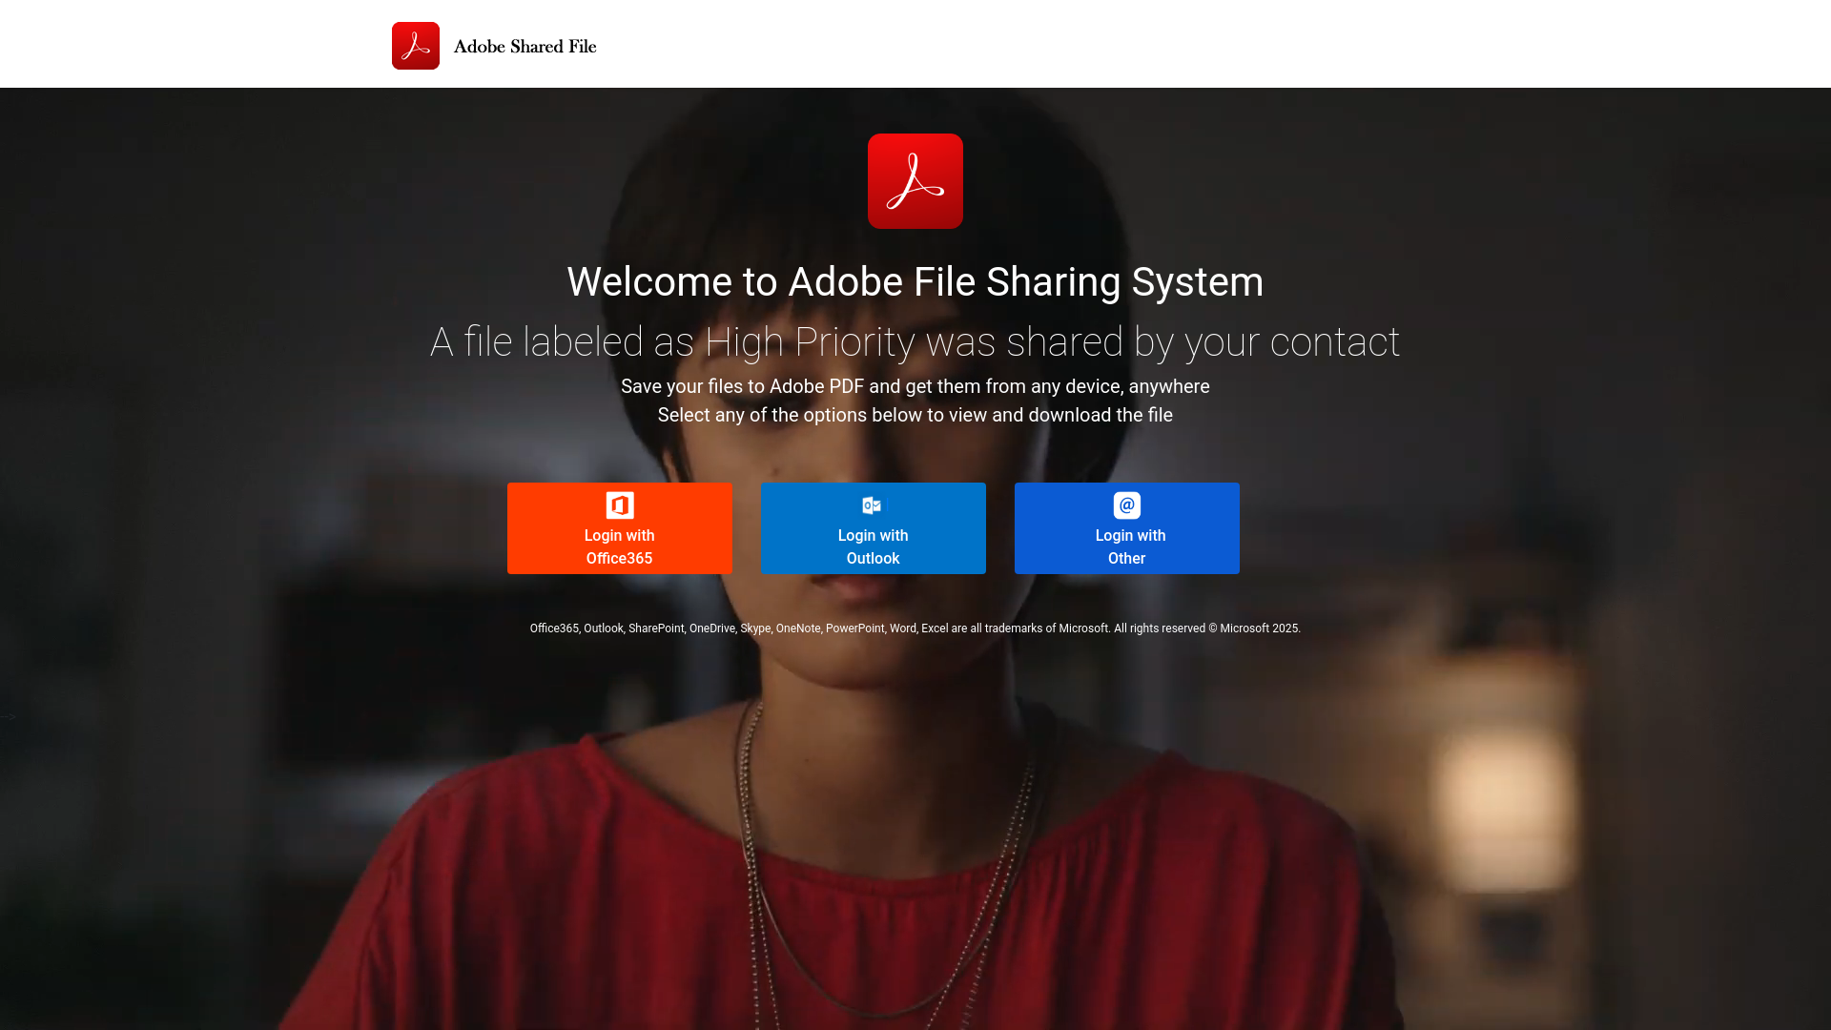
Task: Click the Outlook envelope icon
Action: 873,505
